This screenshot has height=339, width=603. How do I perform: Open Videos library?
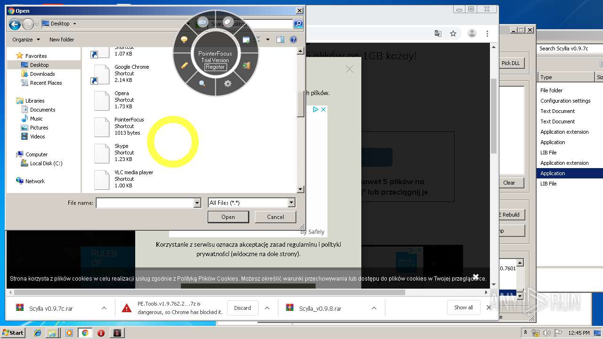pos(37,136)
